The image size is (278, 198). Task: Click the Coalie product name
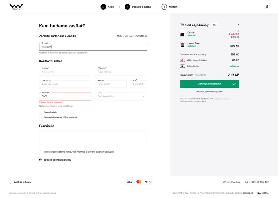pyautogui.click(x=191, y=33)
